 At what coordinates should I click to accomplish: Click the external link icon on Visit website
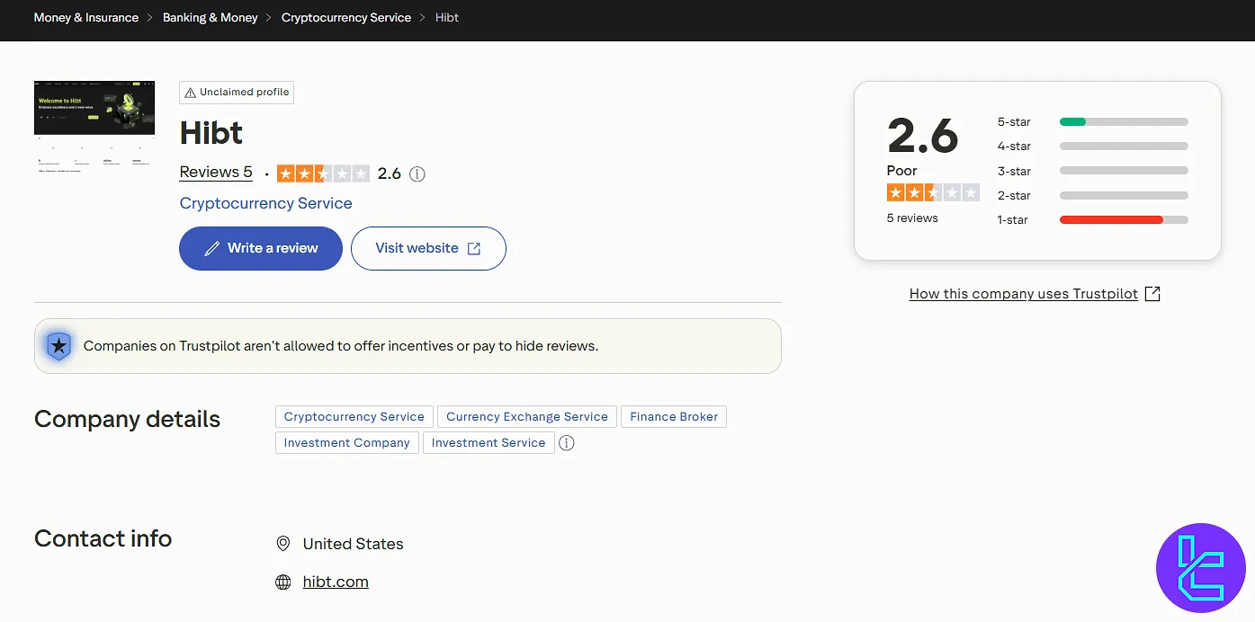tap(474, 249)
